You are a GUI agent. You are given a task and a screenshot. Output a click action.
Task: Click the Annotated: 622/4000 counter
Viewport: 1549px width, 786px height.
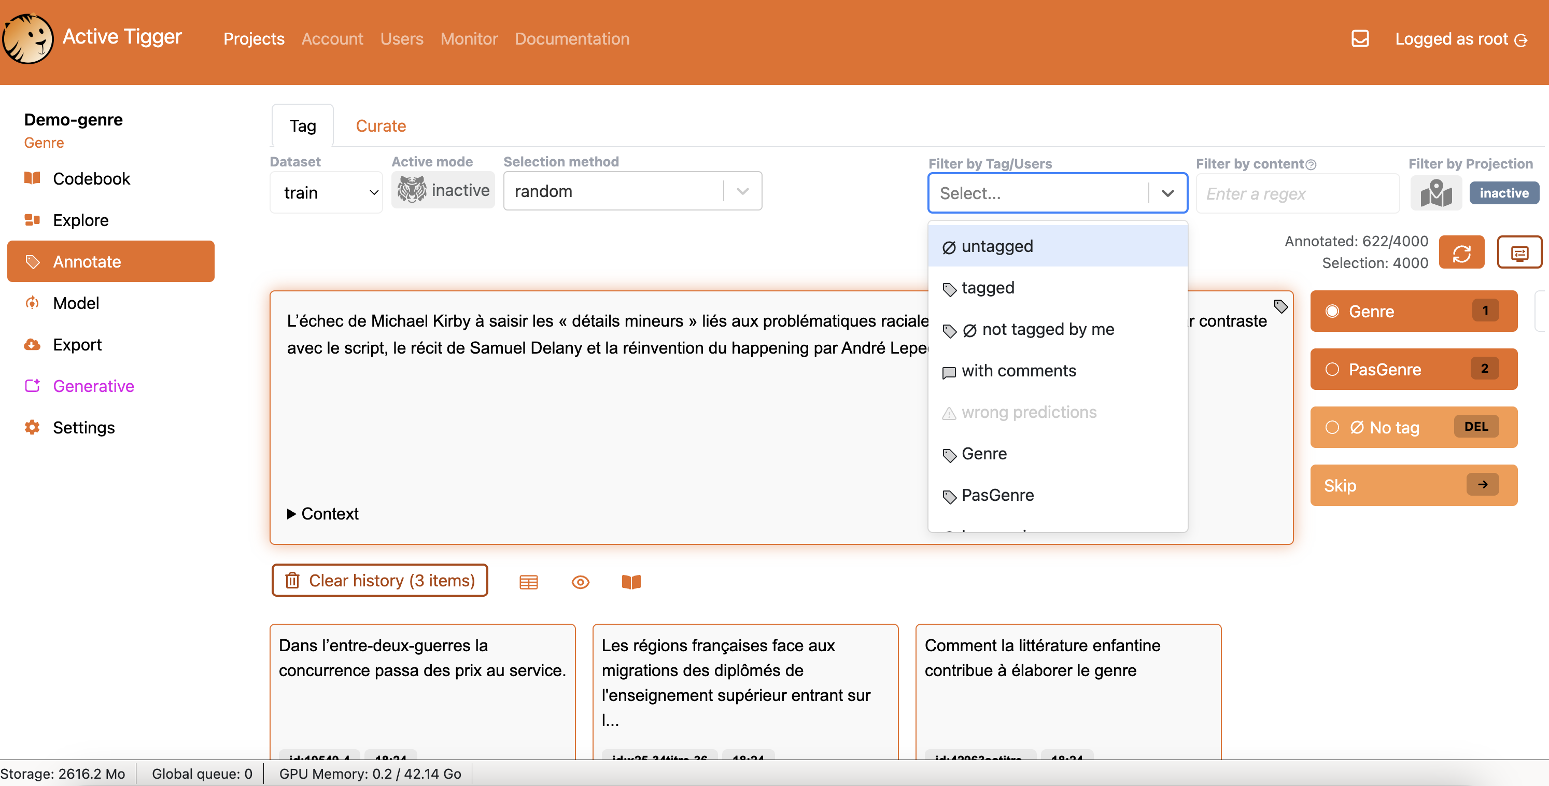point(1356,241)
